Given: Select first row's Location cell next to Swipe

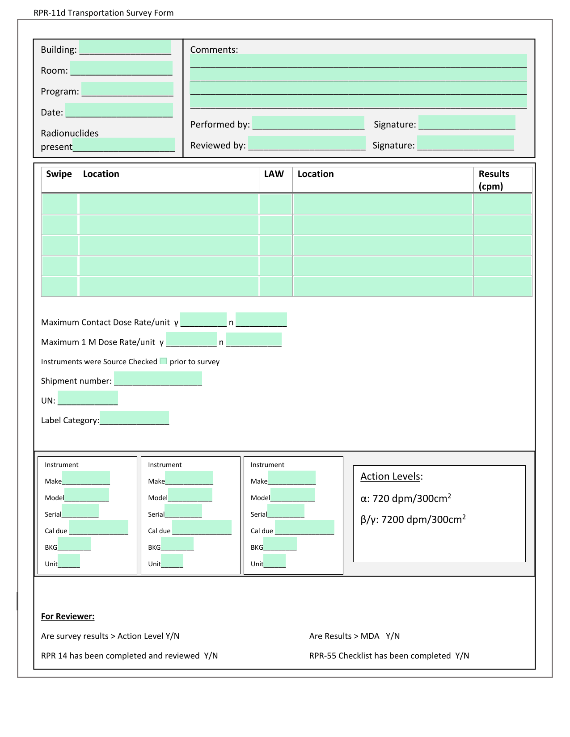Looking at the screenshot, I should point(169,204).
